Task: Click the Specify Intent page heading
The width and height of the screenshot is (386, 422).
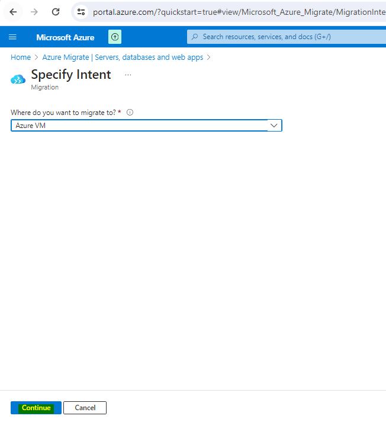Action: click(71, 75)
